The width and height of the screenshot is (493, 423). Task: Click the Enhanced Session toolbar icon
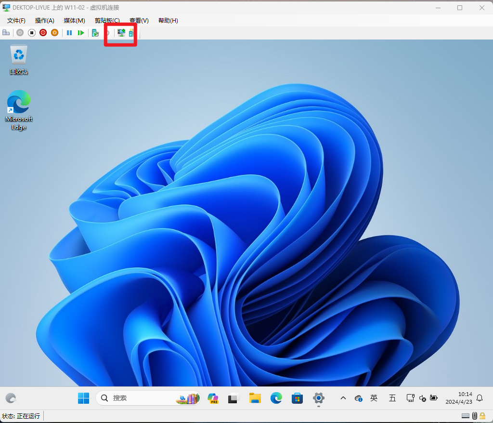pos(121,33)
